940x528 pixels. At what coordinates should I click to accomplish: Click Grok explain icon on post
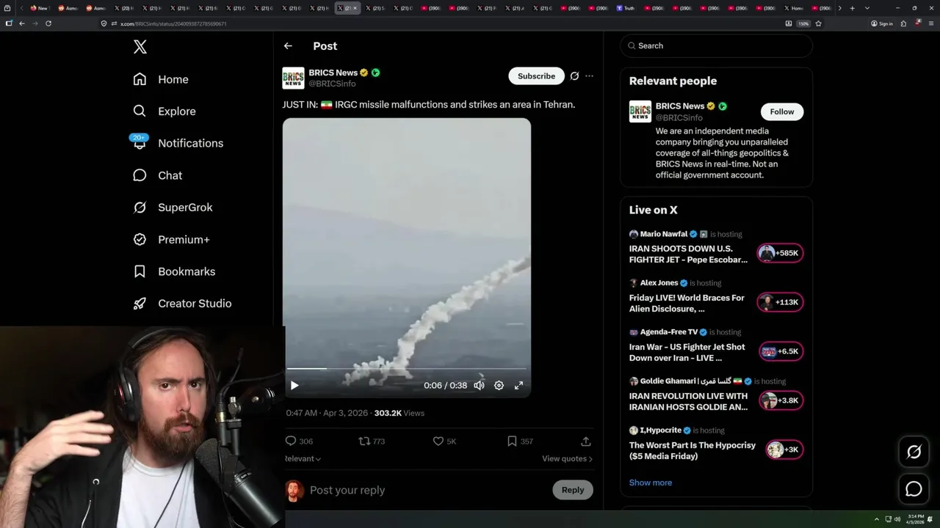click(574, 76)
